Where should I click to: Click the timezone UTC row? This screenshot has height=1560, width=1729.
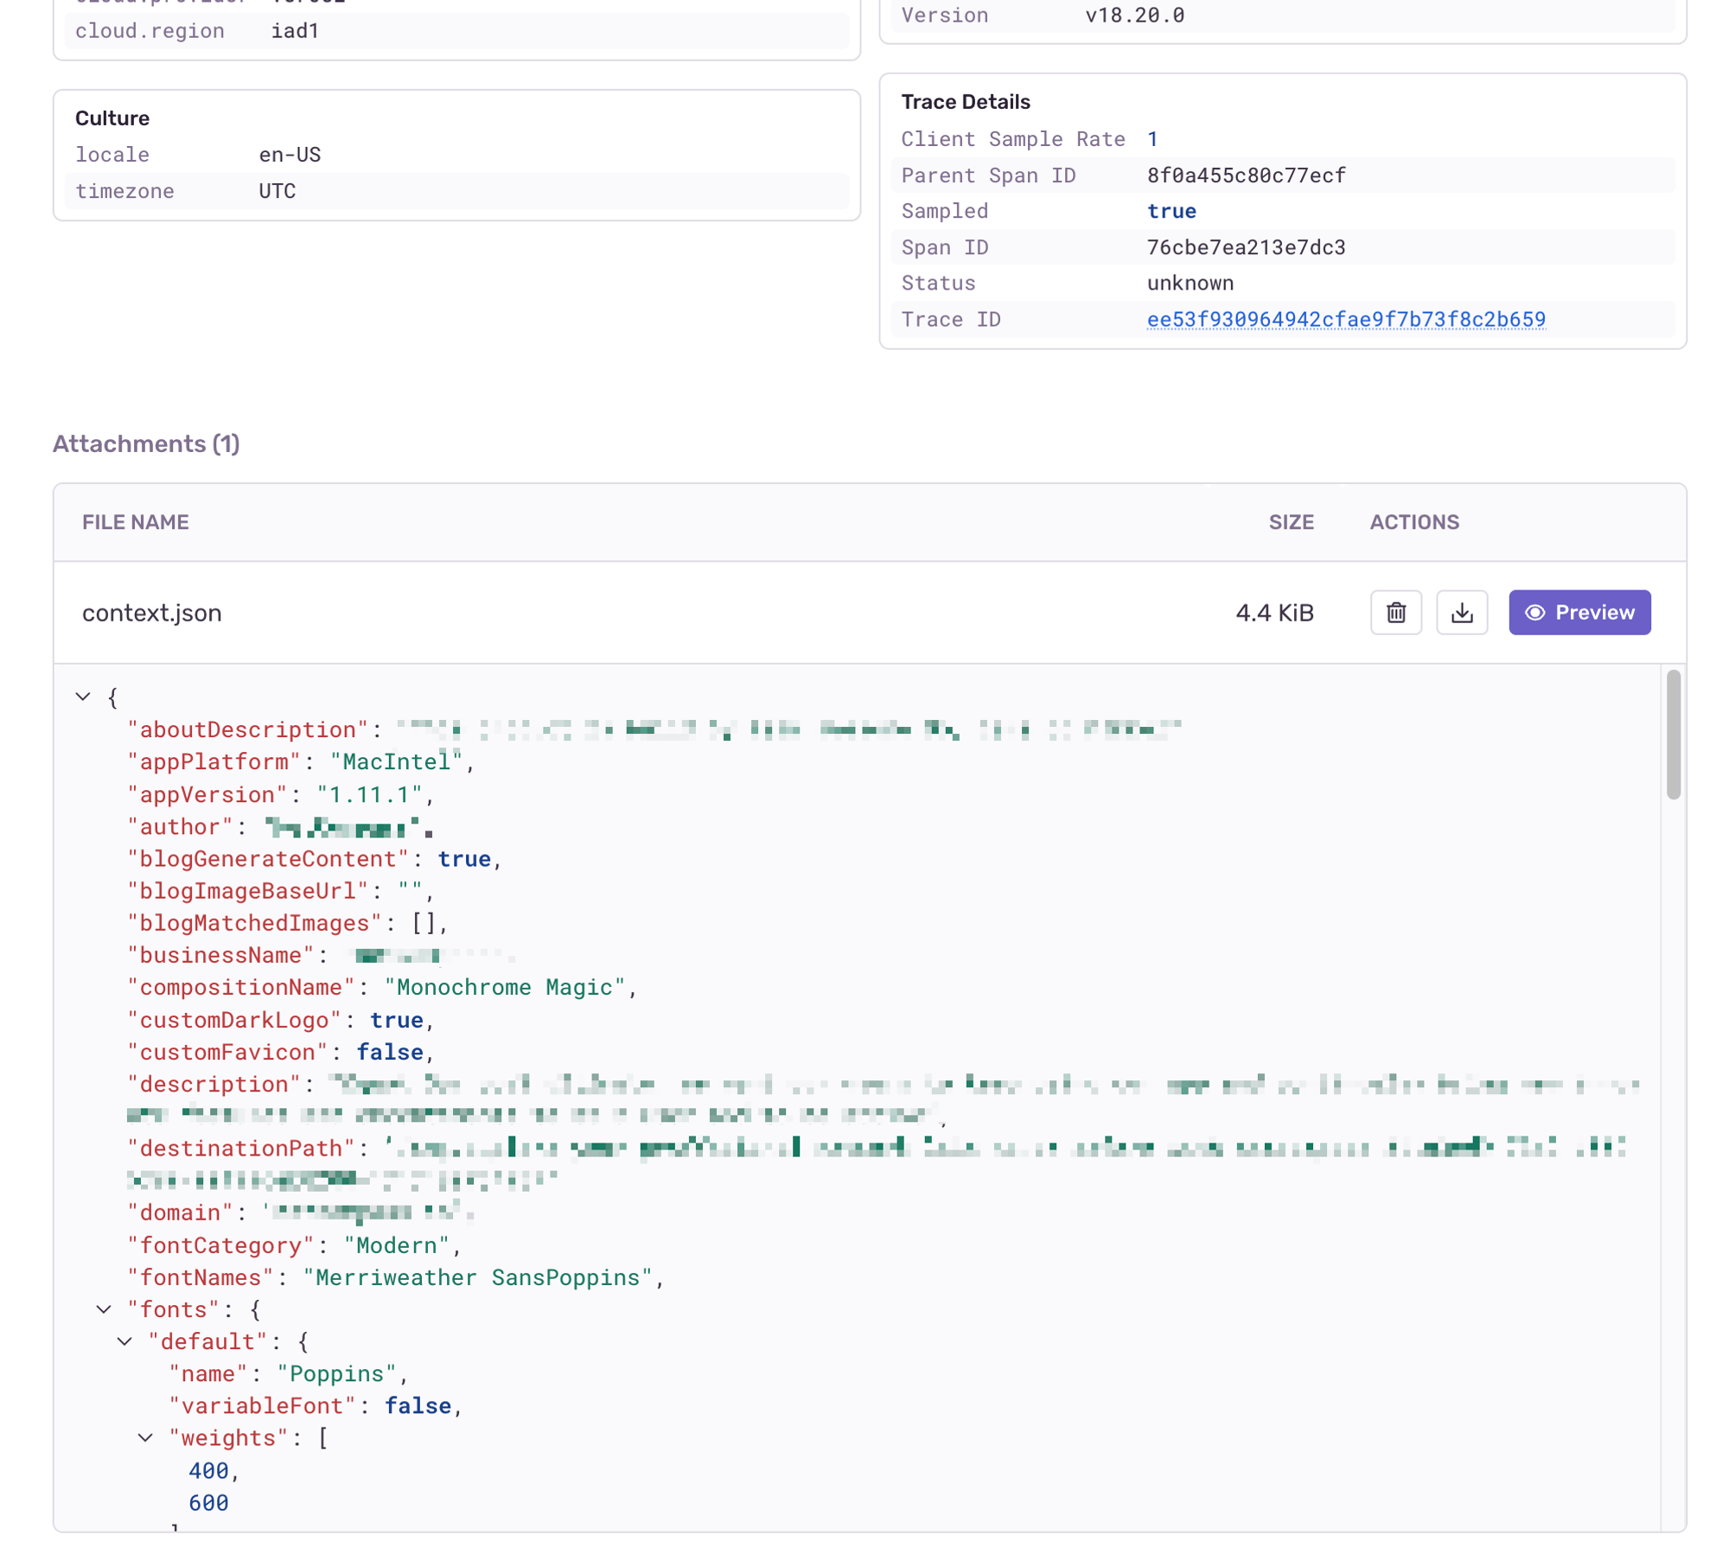[277, 191]
